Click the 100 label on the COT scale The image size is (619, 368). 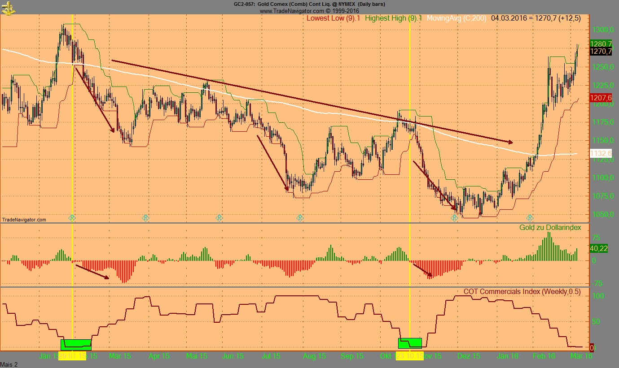tap(599, 296)
